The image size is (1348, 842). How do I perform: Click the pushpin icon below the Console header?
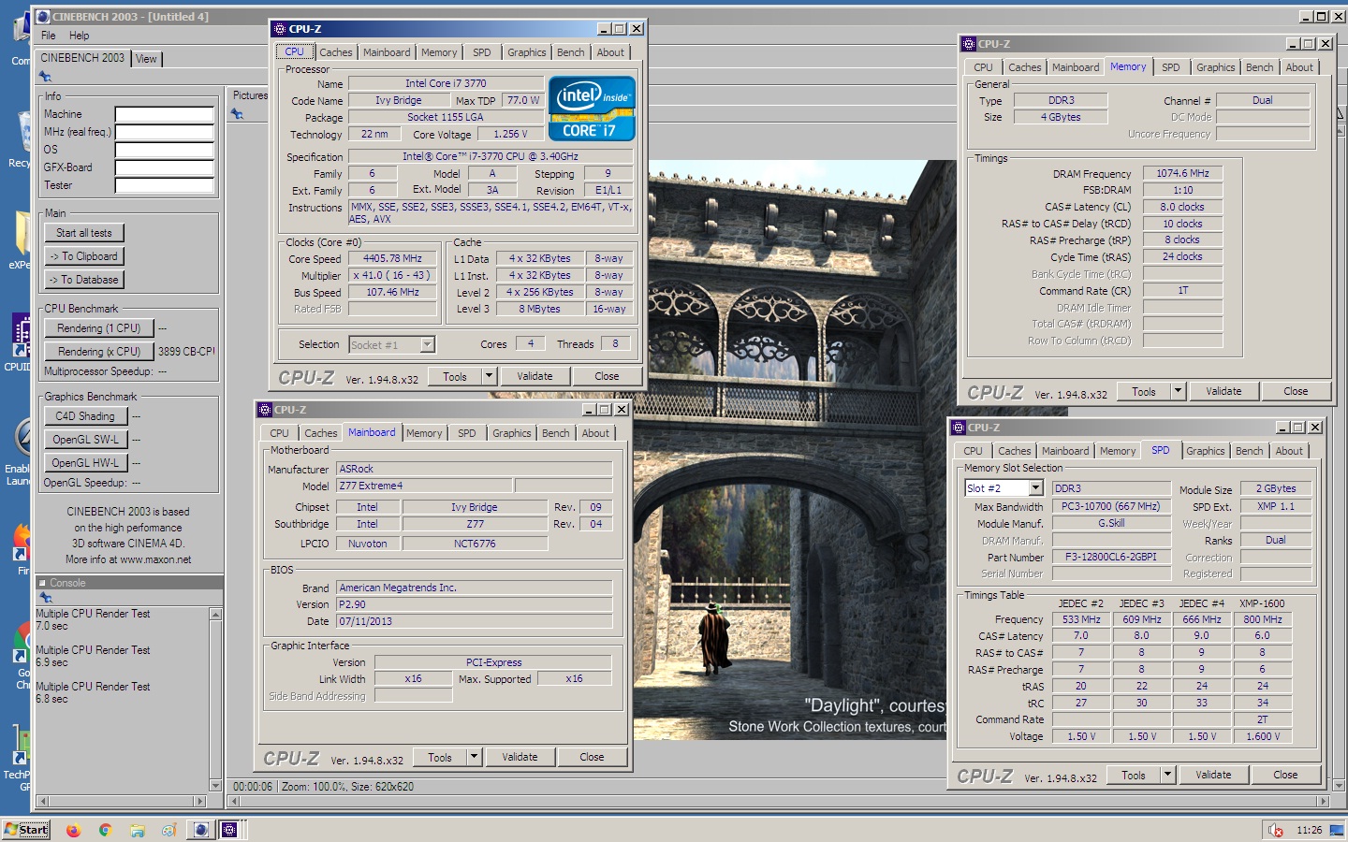tap(45, 597)
